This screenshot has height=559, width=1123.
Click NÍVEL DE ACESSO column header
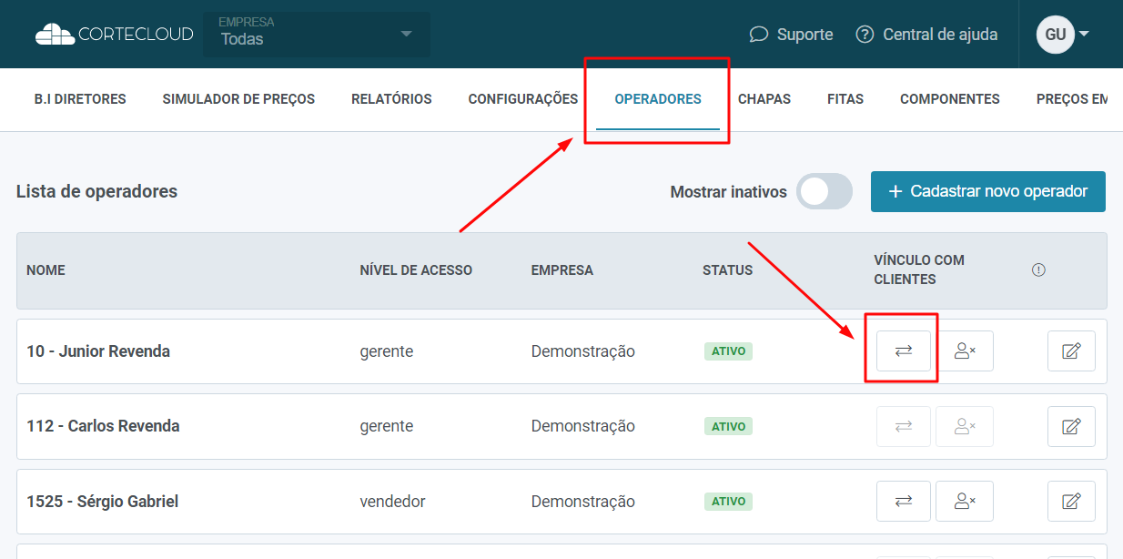click(x=416, y=270)
